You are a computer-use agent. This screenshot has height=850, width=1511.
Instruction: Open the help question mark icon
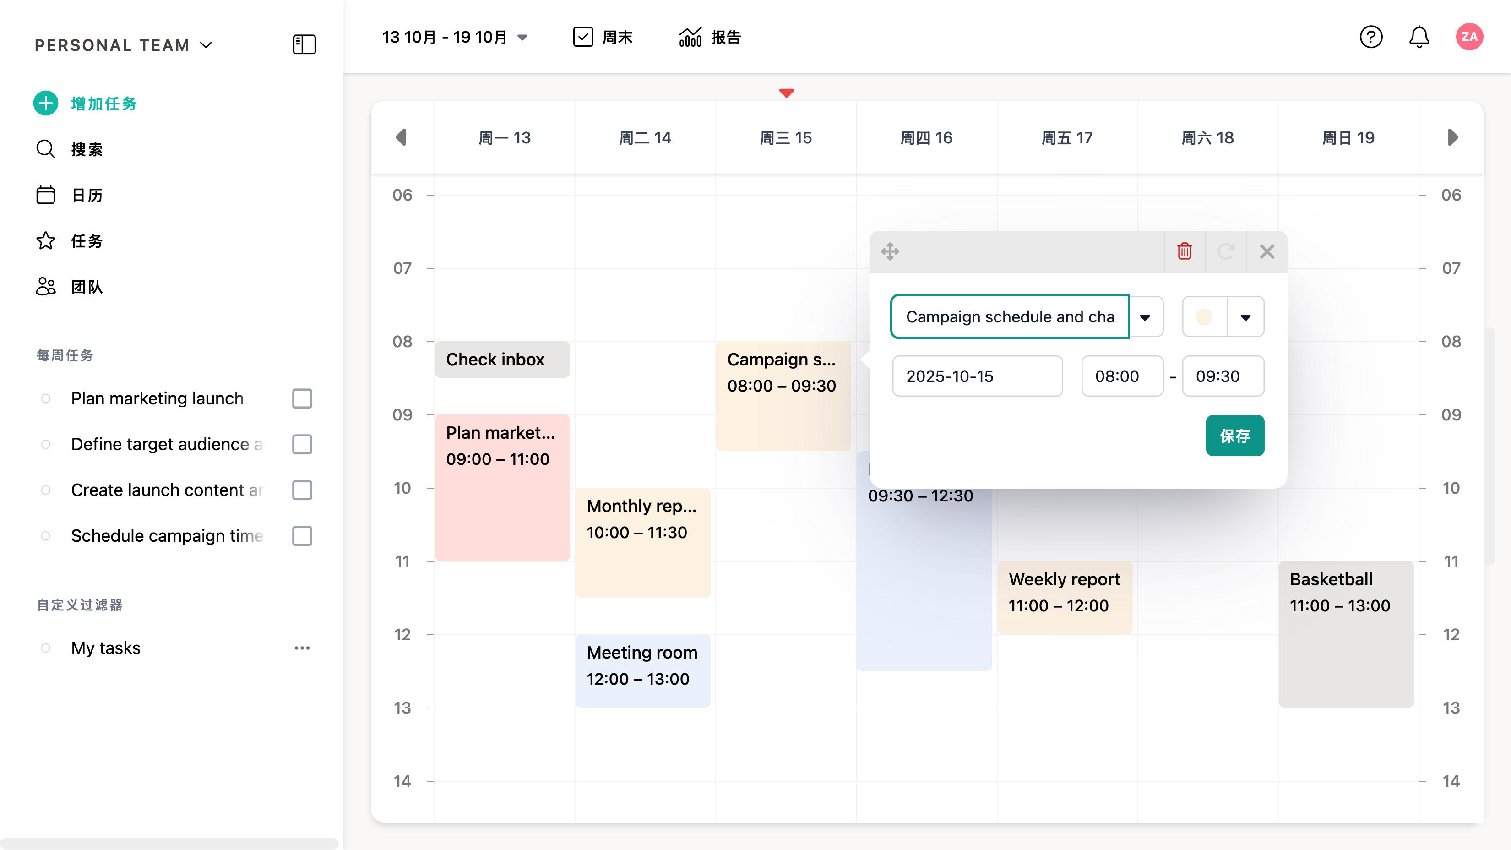[1371, 37]
